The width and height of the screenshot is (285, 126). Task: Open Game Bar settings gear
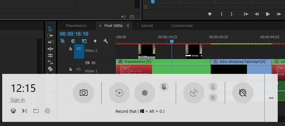47,111
